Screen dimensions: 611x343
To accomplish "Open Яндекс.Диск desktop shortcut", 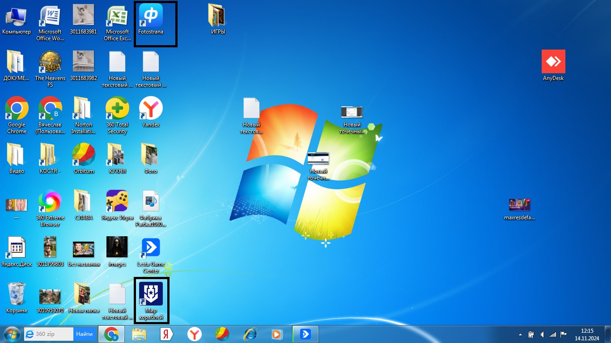I will [x=17, y=252].
